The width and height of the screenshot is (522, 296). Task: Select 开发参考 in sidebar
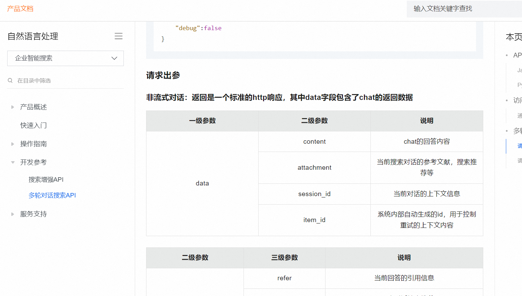tap(34, 162)
